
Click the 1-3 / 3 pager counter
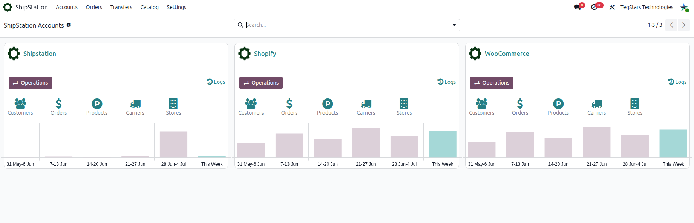point(655,25)
